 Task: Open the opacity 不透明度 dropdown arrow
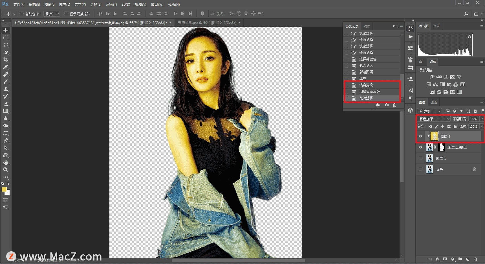click(482, 119)
